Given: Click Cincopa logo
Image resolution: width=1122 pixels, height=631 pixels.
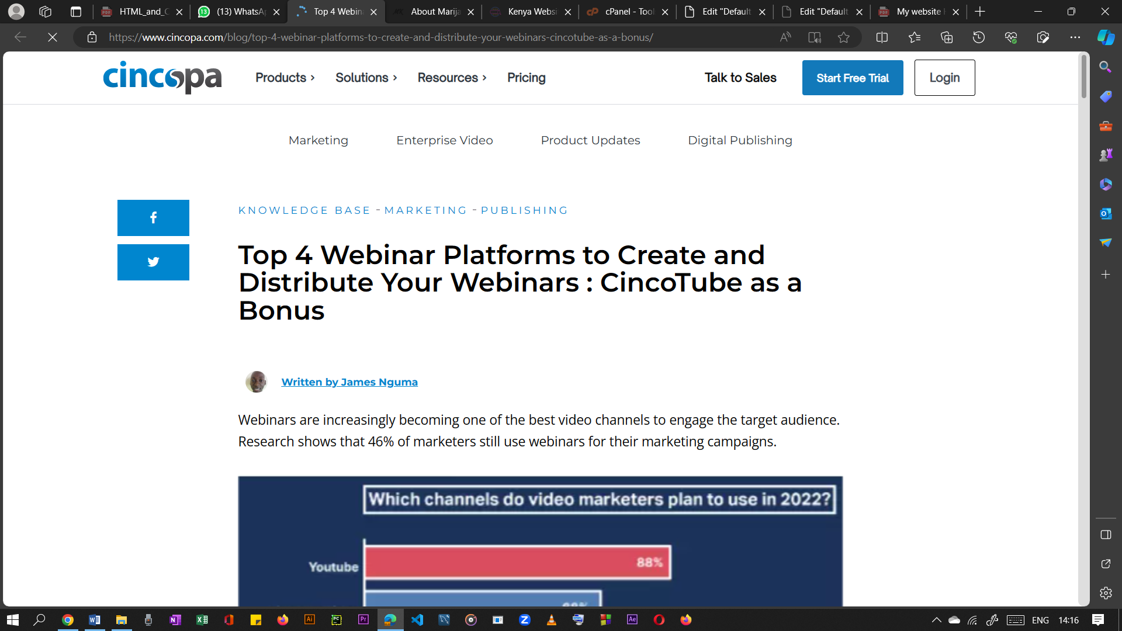Looking at the screenshot, I should (162, 78).
